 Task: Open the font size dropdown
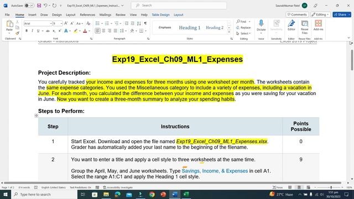click(61, 23)
